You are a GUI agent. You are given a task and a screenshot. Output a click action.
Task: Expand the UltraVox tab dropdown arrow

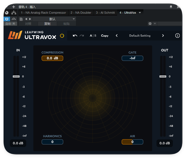(140, 13)
